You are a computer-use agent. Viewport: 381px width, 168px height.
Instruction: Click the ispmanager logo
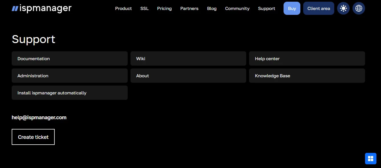[x=41, y=8]
